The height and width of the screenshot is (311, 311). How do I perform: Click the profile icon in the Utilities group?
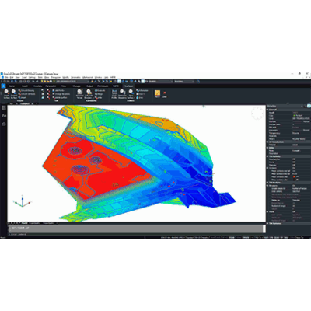(114, 92)
